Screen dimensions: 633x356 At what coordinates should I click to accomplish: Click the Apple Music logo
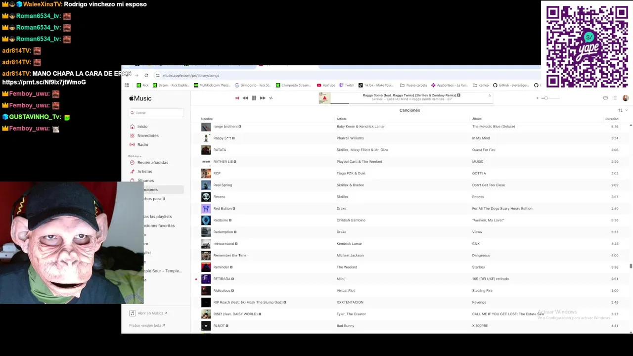140,98
